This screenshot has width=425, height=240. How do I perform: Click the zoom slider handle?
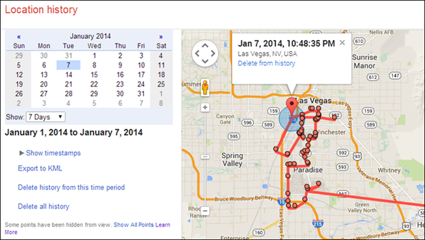click(205, 157)
